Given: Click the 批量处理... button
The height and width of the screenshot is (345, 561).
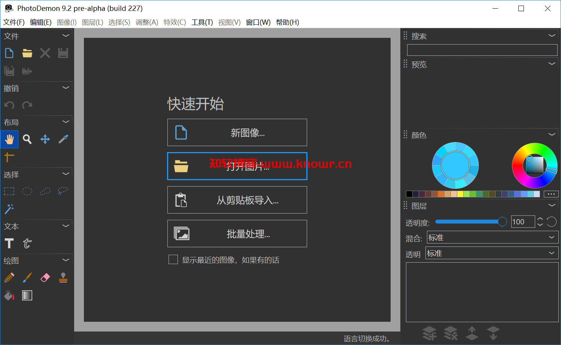Looking at the screenshot, I should click(237, 234).
